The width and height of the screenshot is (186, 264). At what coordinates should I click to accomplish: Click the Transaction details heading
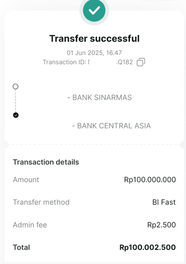(x=46, y=162)
